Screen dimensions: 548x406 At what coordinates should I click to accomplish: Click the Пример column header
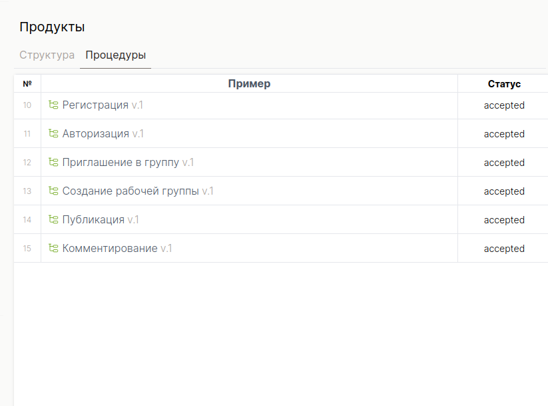click(249, 83)
